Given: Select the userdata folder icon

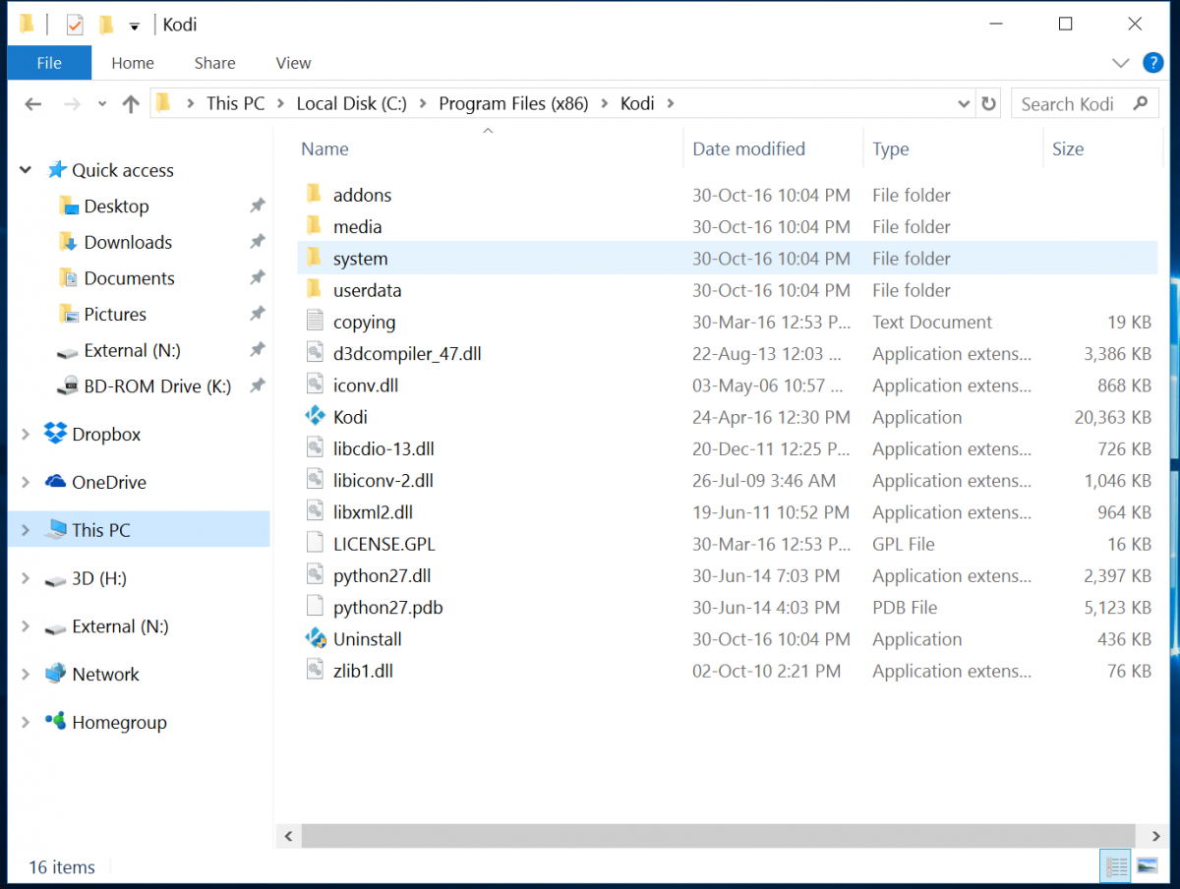Looking at the screenshot, I should 315,290.
